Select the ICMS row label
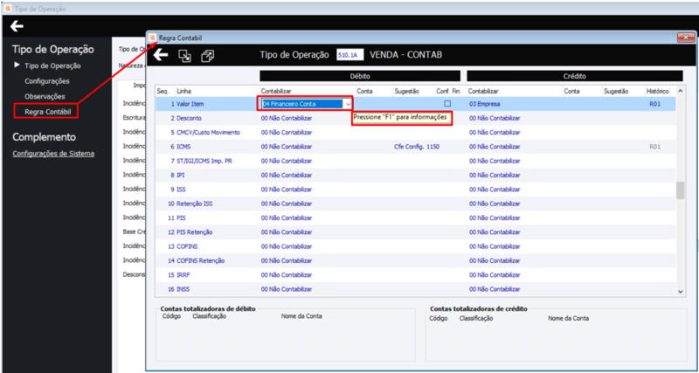The height and width of the screenshot is (373, 699). point(183,147)
